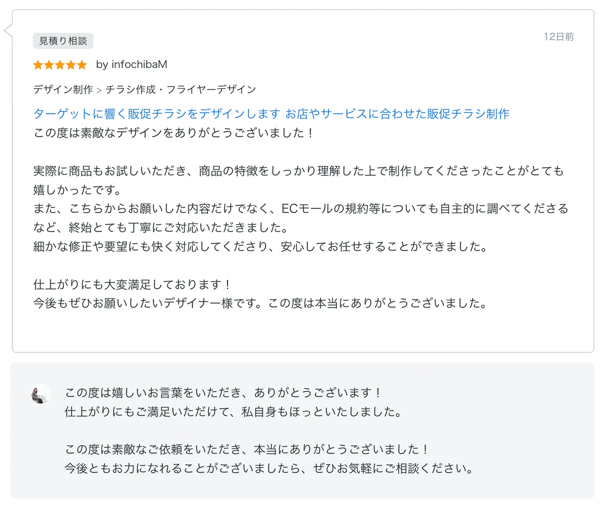Click the line 細かな修正や要望にも快く対応
Viewport: 602px width, 507px height.
[x=260, y=246]
